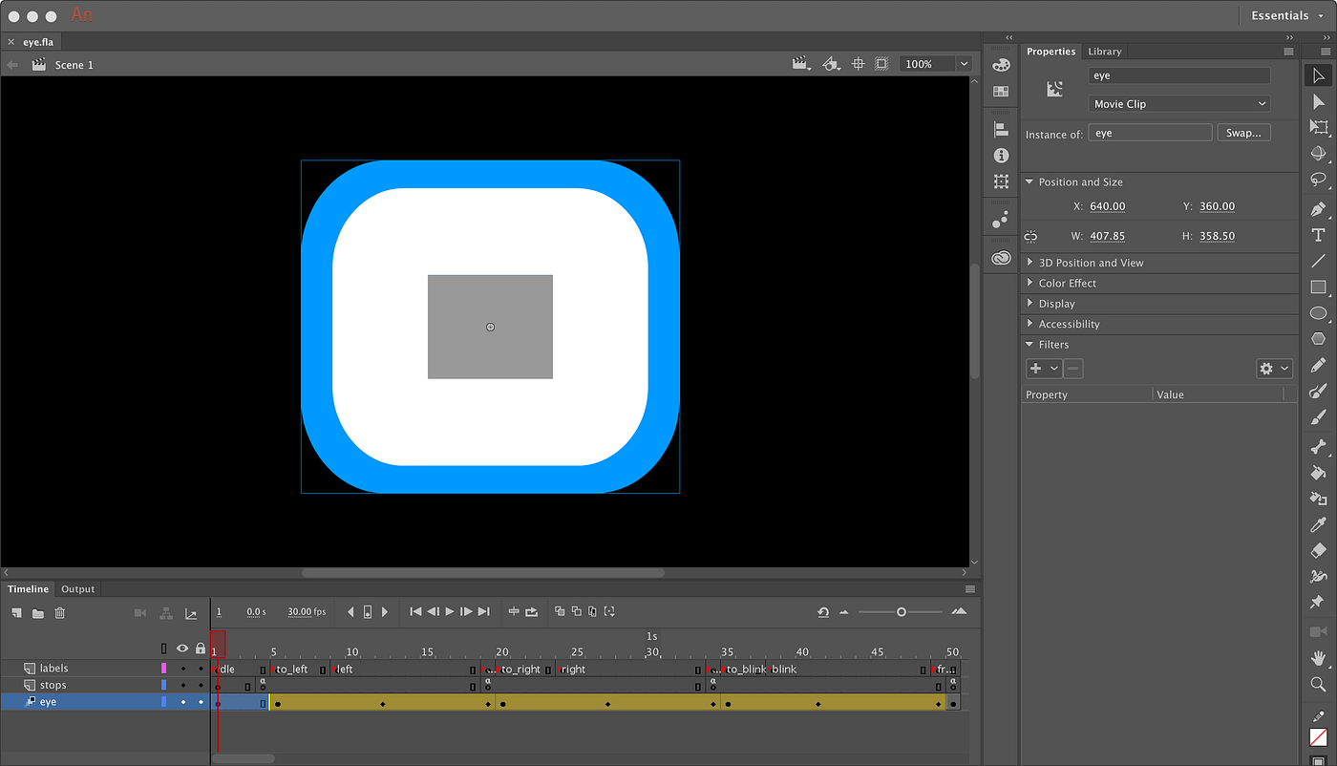Open the Movie Clip symbol type dropdown
The width and height of the screenshot is (1337, 766).
tap(1179, 103)
